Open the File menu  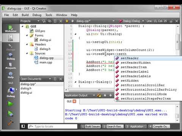(6, 15)
